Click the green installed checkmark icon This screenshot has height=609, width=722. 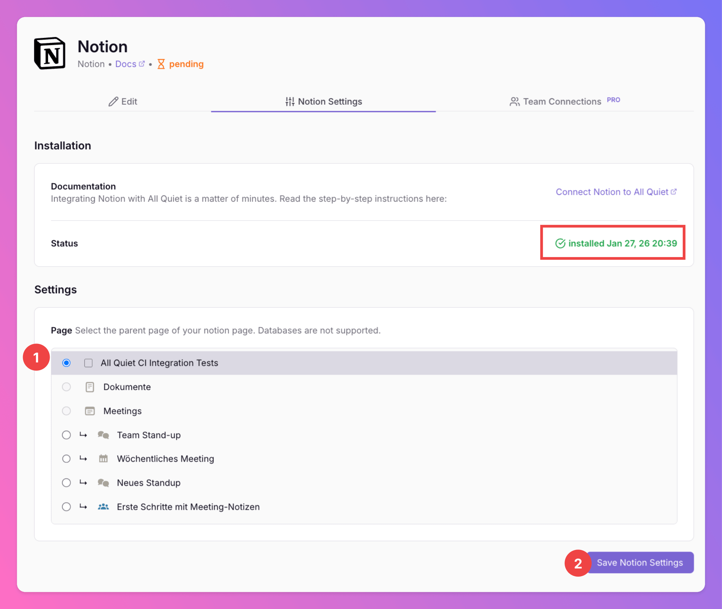coord(560,244)
